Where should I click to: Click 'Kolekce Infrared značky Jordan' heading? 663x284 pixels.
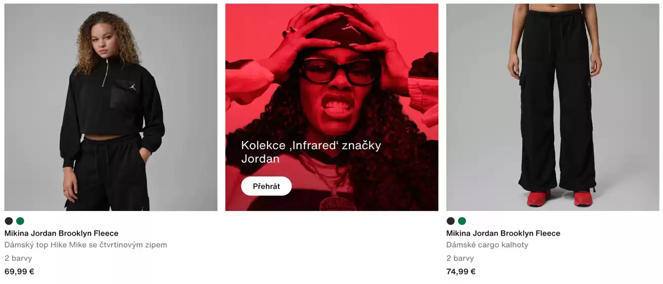click(x=311, y=152)
